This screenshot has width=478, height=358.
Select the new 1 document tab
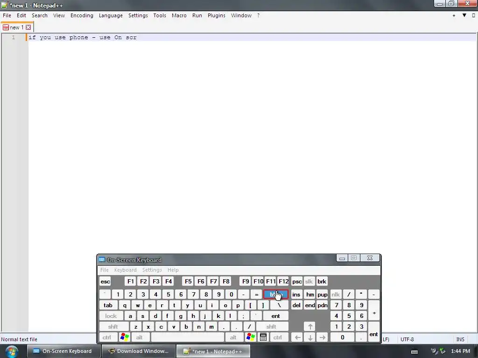[17, 28]
